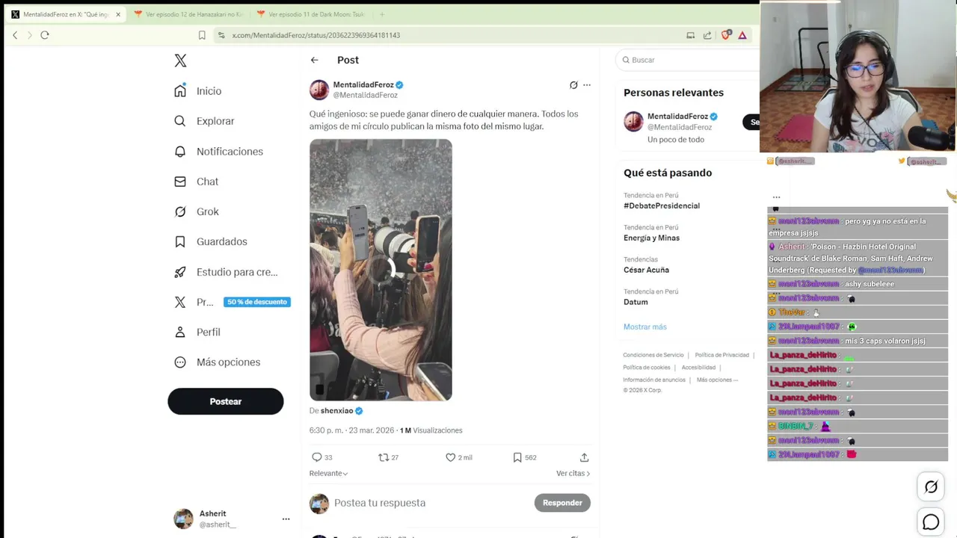The image size is (957, 538).
Task: Open Estudio para creadores rocket icon
Action: tap(180, 272)
